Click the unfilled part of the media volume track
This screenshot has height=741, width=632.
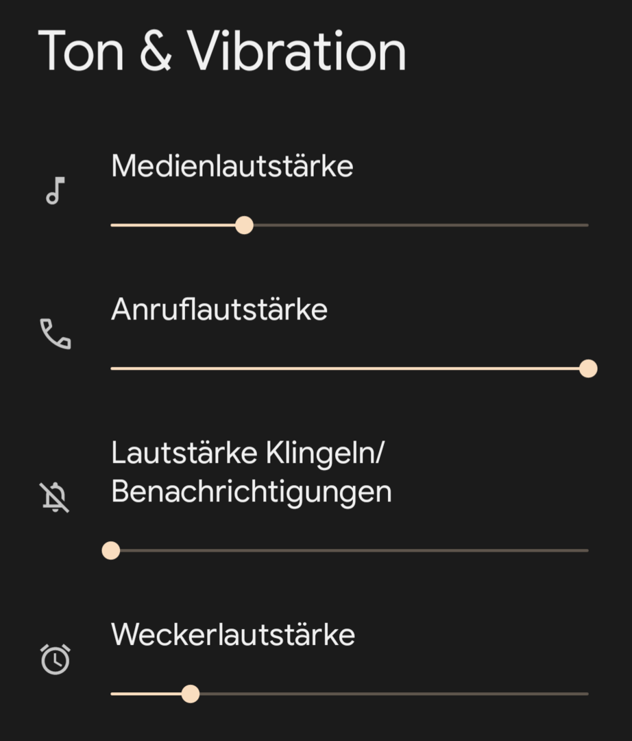tap(418, 225)
